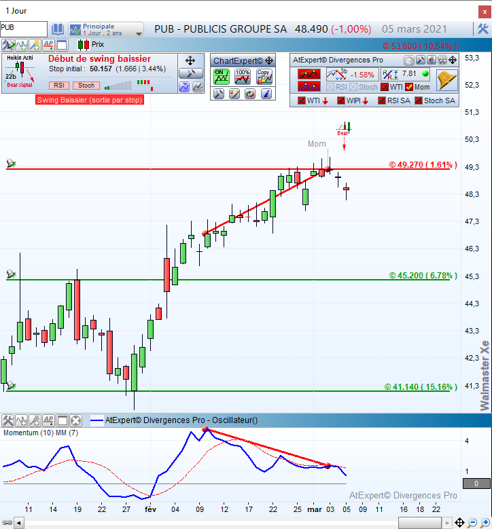Image resolution: width=492 pixels, height=529 pixels.
Task: Uncheck the RSI SA checkbox
Action: tap(382, 101)
